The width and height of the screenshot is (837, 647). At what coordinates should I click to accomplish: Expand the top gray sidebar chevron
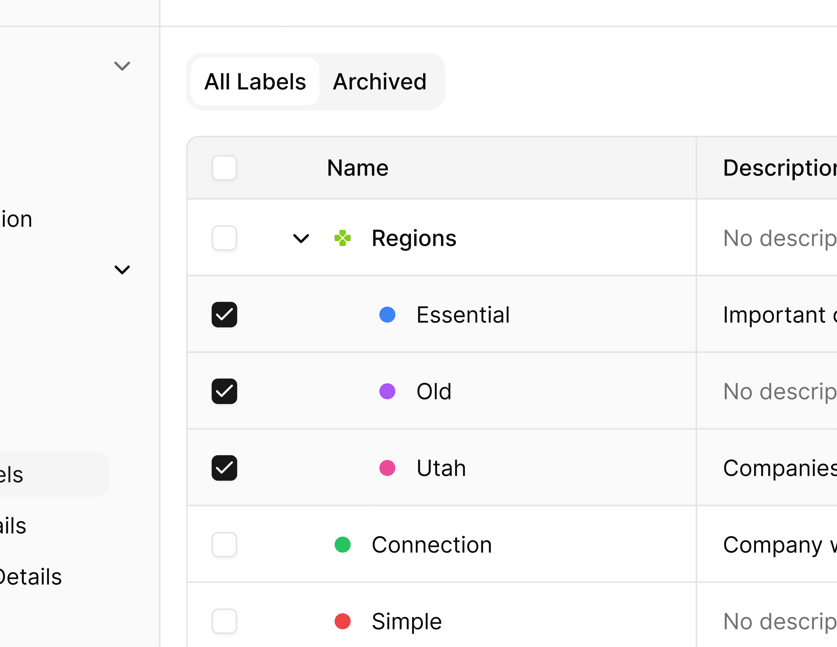(122, 66)
